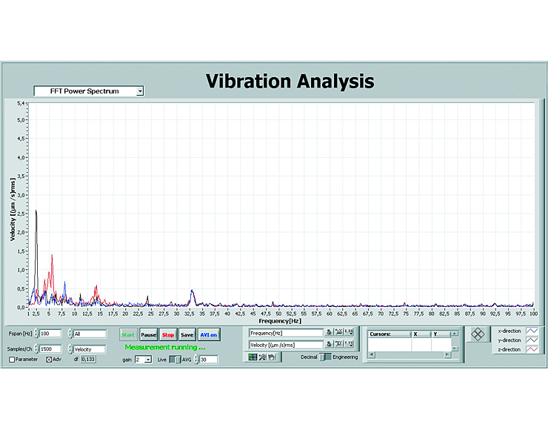
Task: Select the graph zoom tool icon
Action: (x=262, y=357)
